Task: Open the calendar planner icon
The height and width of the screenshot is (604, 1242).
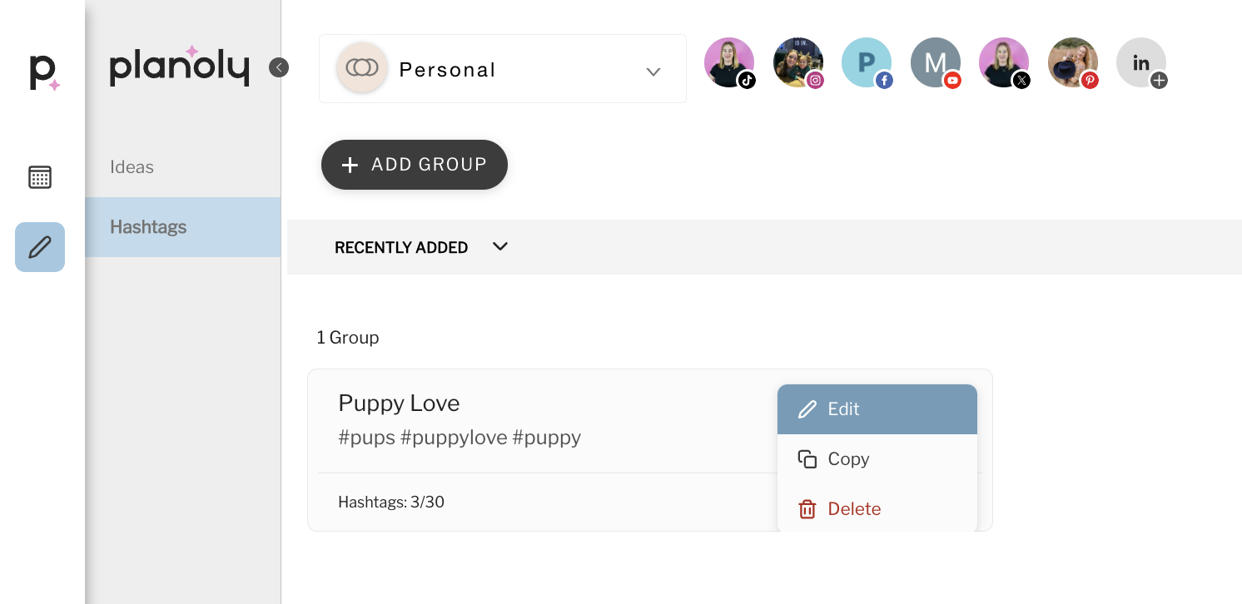Action: (40, 177)
